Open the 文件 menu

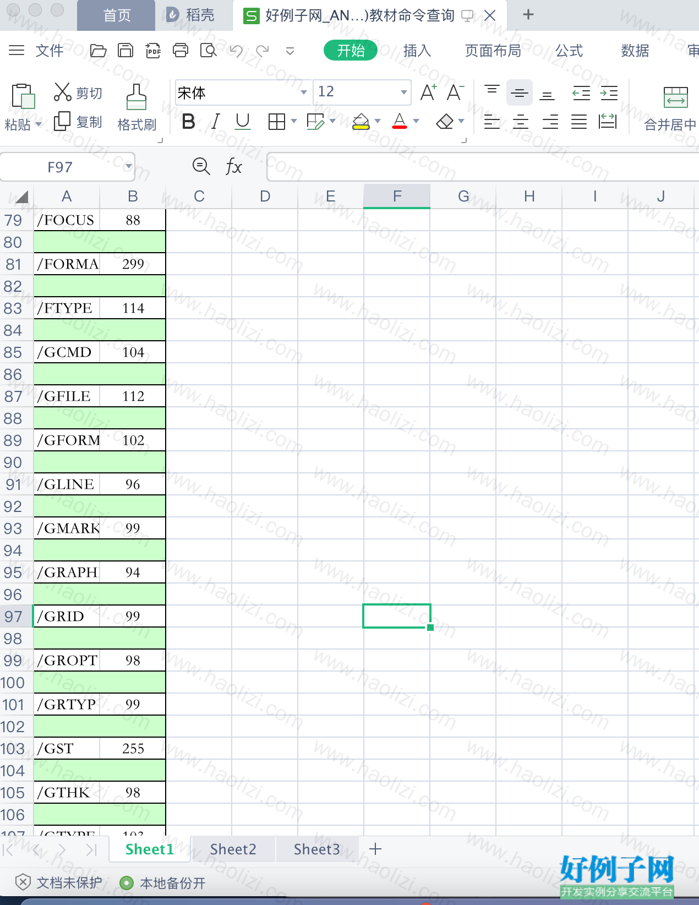50,51
